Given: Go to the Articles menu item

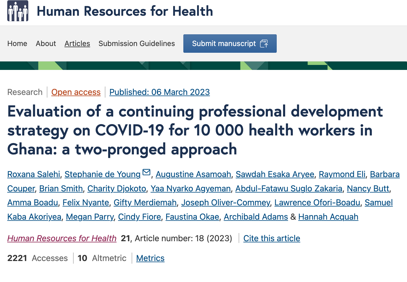Looking at the screenshot, I should click(77, 43).
